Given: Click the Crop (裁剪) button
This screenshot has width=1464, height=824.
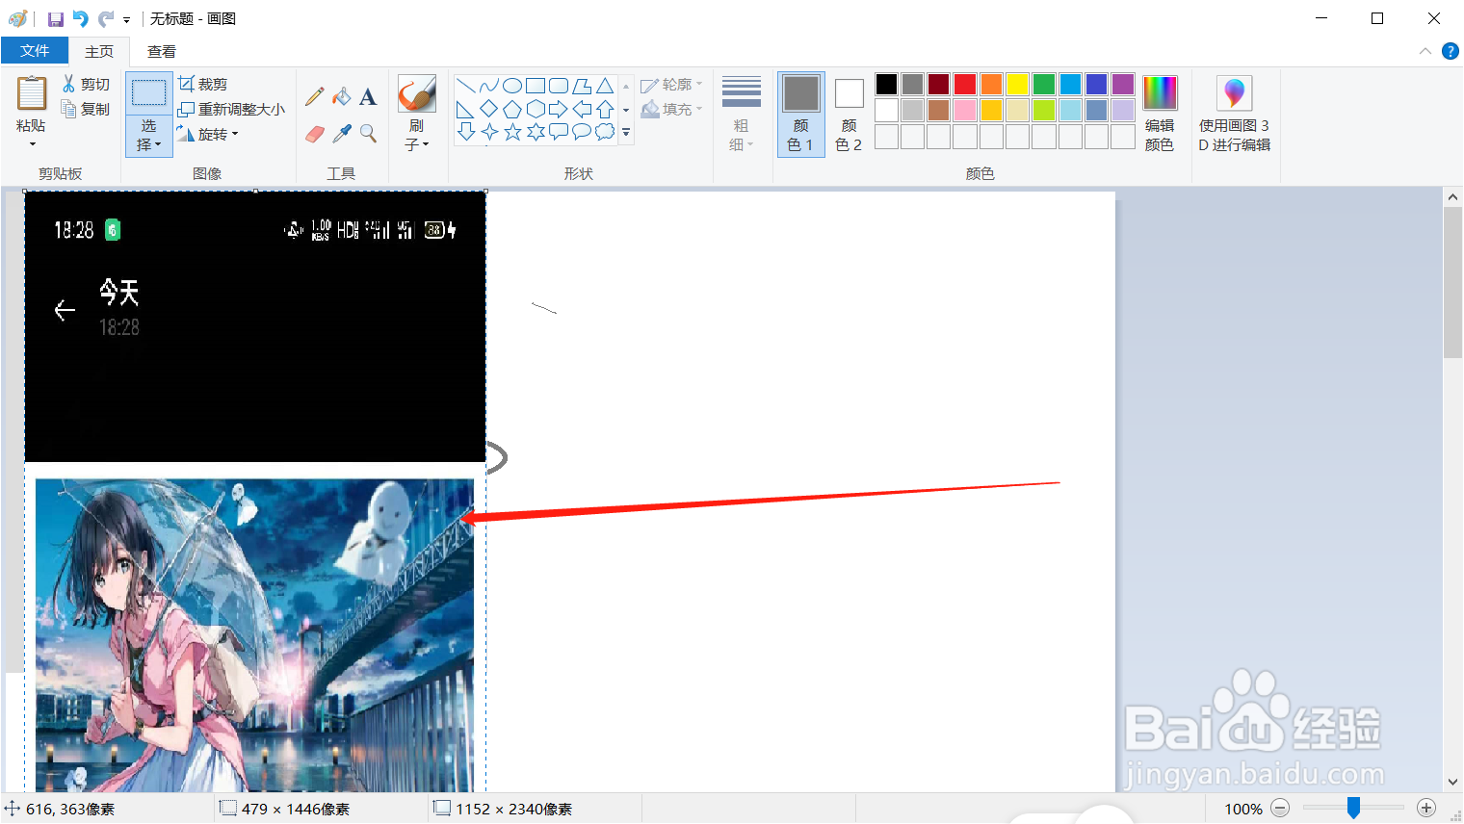Looking at the screenshot, I should (203, 84).
